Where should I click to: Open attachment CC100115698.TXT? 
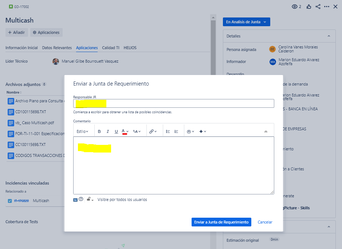click(x=30, y=145)
